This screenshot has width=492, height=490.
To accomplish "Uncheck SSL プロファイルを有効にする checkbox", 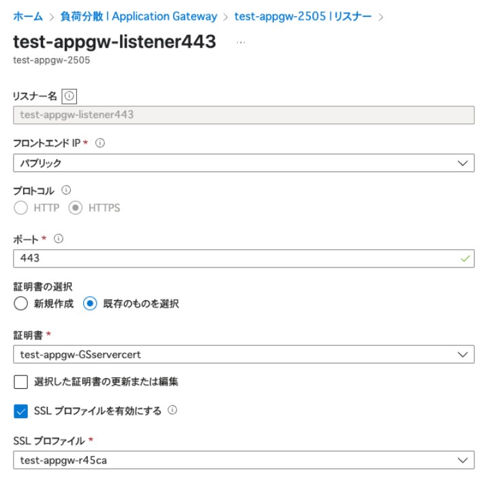I will tap(20, 411).
